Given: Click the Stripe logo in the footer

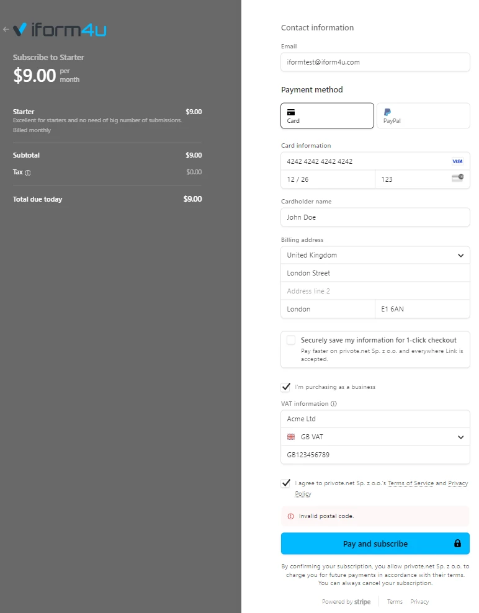Looking at the screenshot, I should pyautogui.click(x=362, y=601).
